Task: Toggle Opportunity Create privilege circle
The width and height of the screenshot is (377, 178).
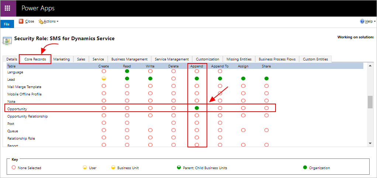Action: 104,108
